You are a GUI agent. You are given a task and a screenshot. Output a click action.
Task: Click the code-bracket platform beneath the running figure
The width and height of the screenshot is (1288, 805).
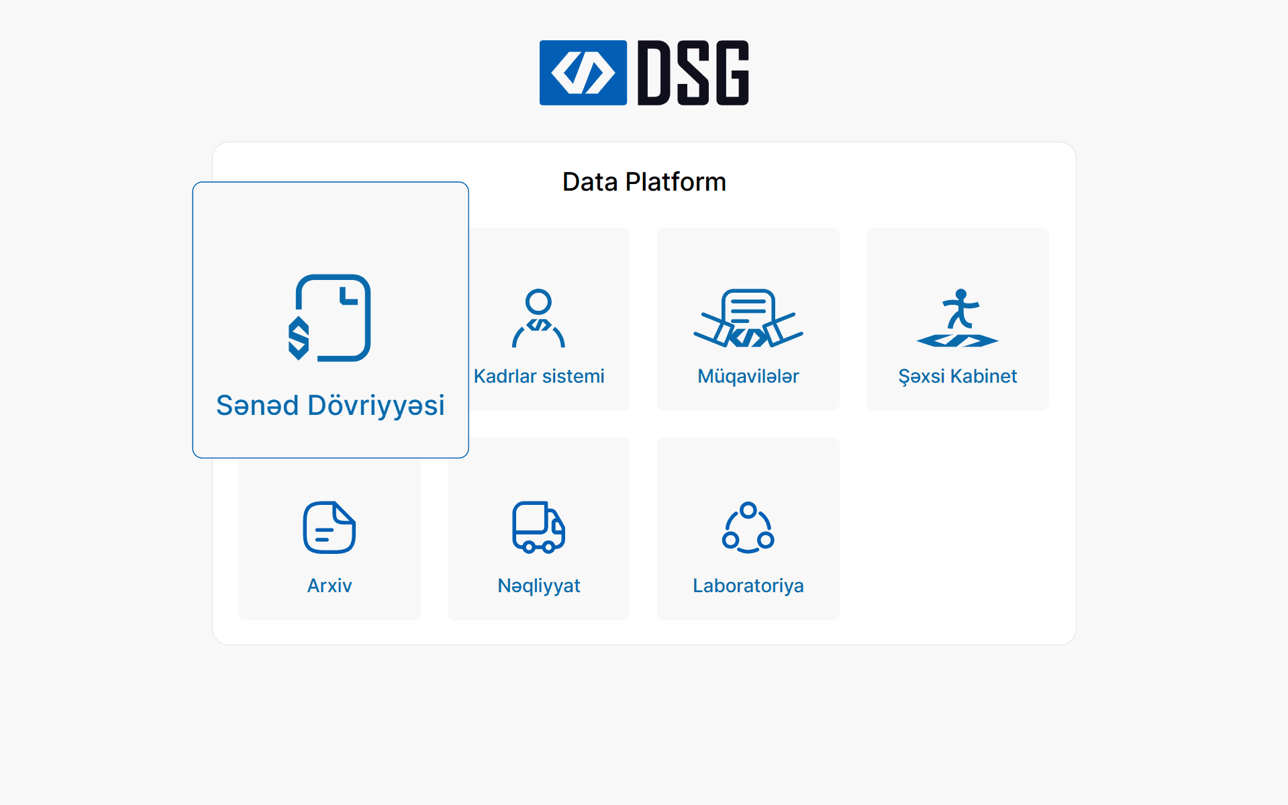[957, 341]
